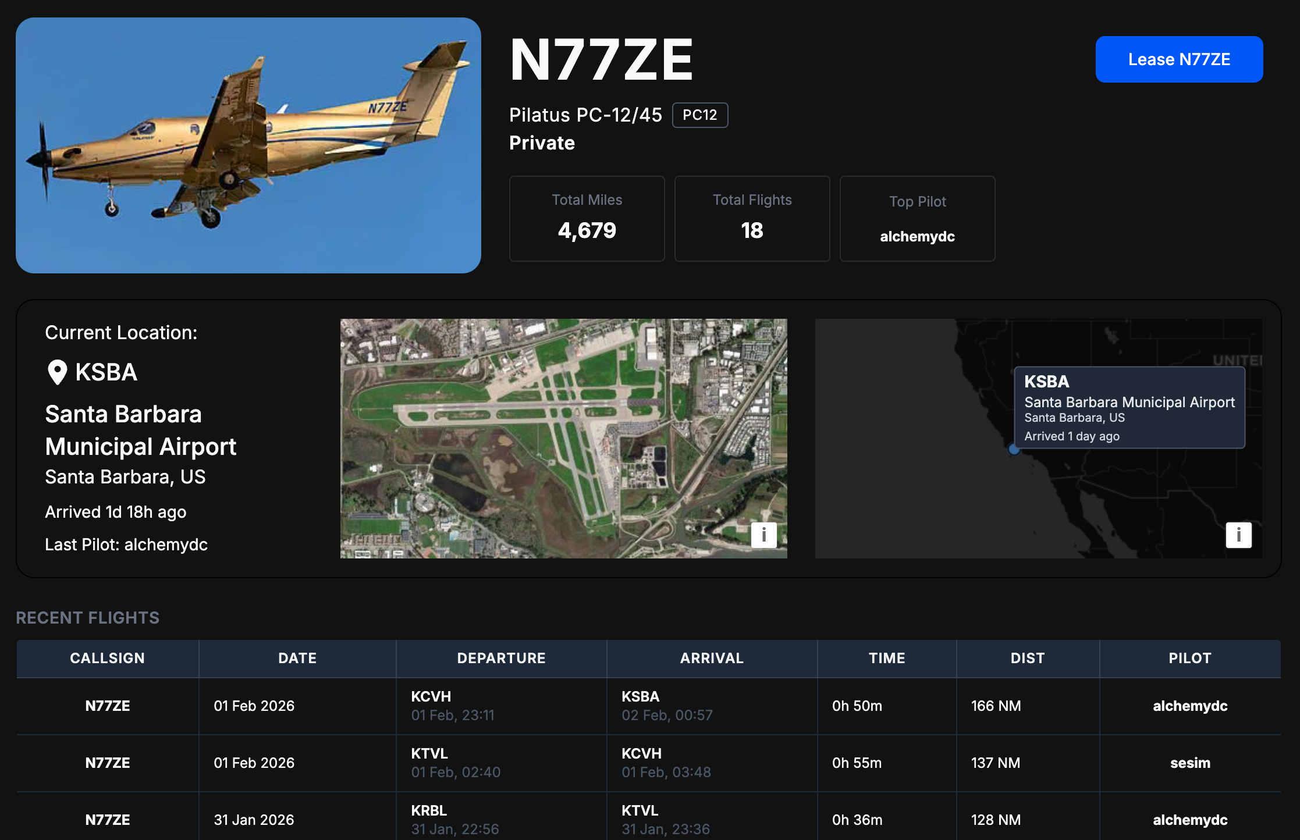The image size is (1300, 840).
Task: Sort flights by the TIME column
Action: [x=887, y=658]
